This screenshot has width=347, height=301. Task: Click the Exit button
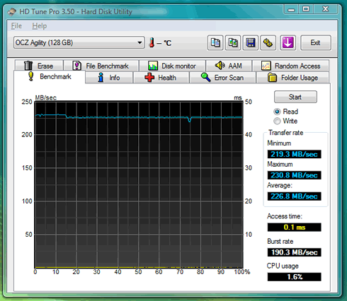[316, 43]
